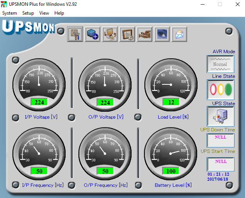Click the AVR Mode Normal indicator
This screenshot has height=198, width=245.
(x=220, y=64)
